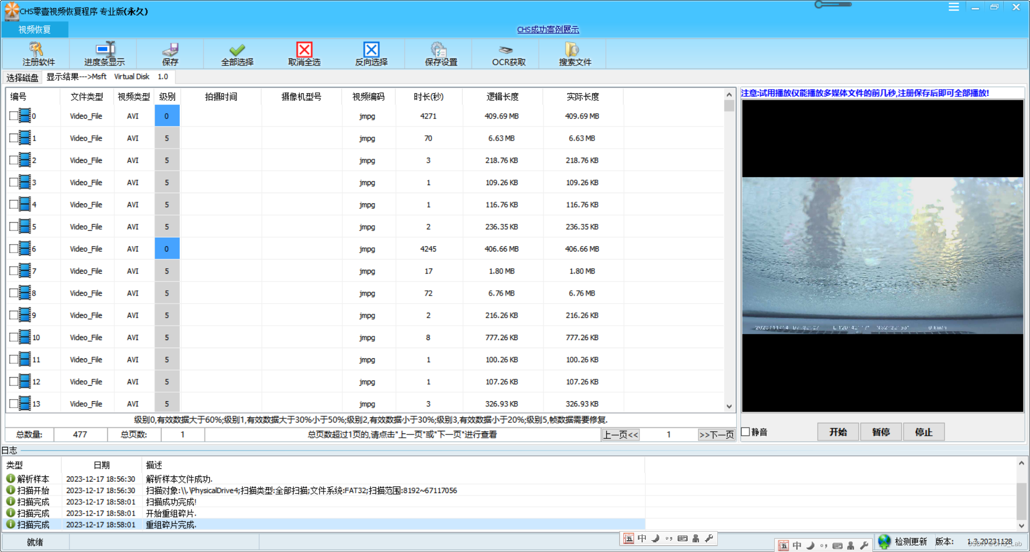Screen dimensions: 1030x552
Task: Click the page number field showing 1
Action: (668, 435)
